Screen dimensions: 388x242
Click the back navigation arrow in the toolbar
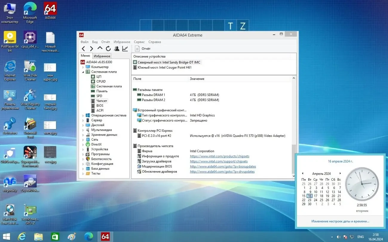[x=83, y=48]
